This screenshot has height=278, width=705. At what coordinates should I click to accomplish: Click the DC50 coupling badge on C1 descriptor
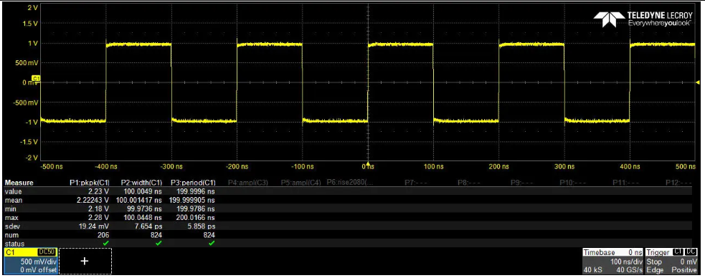tap(47, 252)
